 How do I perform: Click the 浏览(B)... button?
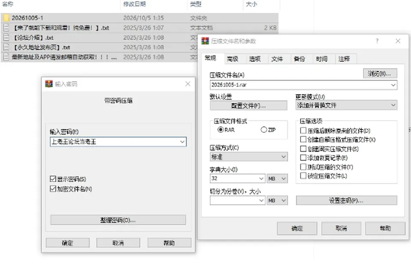coord(380,74)
